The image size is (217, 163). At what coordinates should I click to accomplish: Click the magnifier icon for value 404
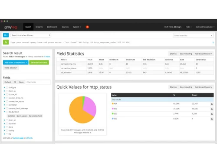coord(212,104)
